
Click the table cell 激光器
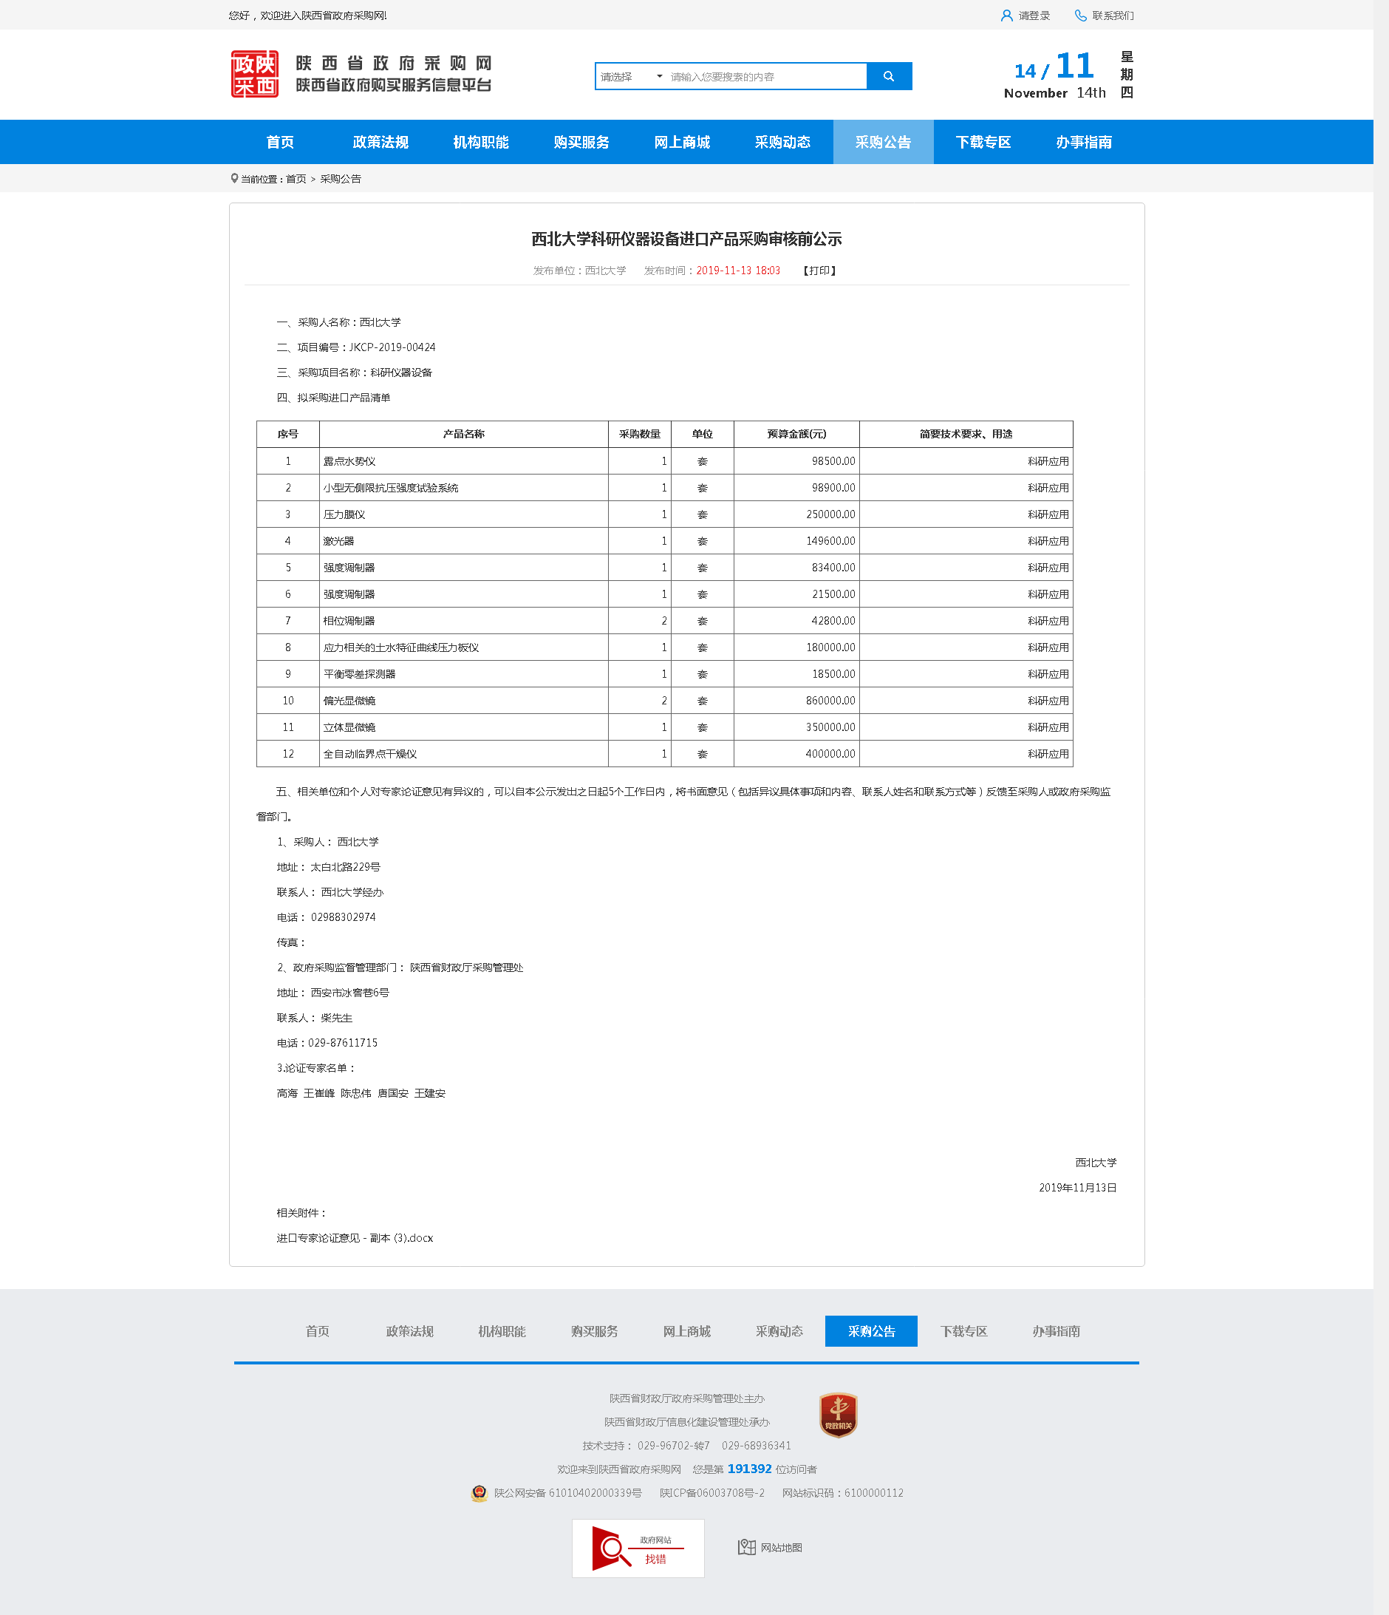463,541
